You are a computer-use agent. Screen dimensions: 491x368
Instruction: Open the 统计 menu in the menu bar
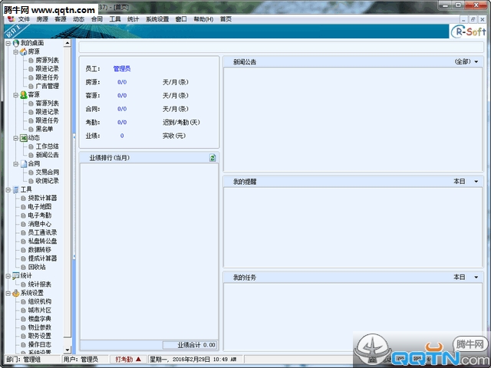[x=133, y=18]
